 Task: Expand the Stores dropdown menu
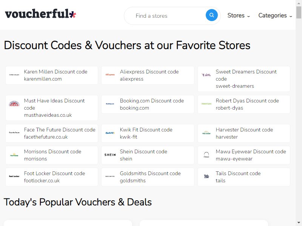click(x=239, y=15)
